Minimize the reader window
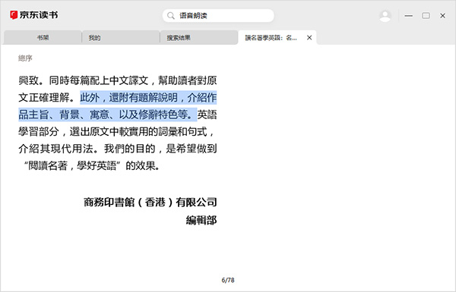The height and width of the screenshot is (292, 456). tap(409, 16)
